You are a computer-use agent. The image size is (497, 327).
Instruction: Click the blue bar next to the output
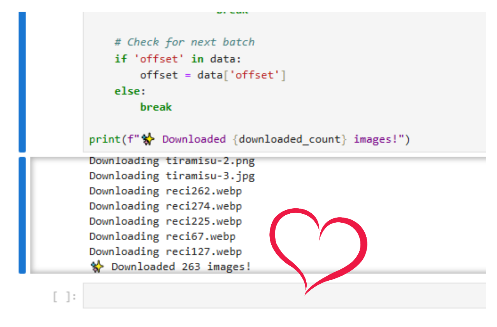(22, 214)
